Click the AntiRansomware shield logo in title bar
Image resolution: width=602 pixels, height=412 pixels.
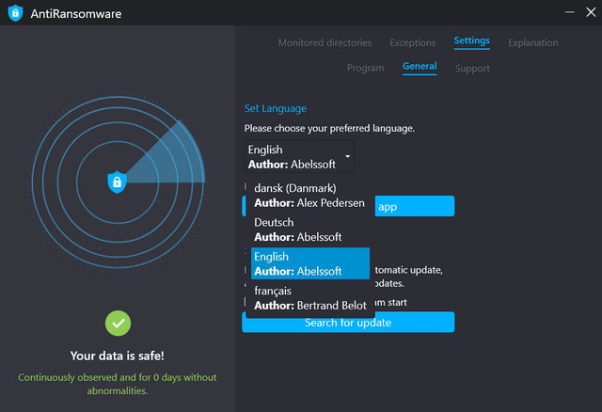point(15,14)
